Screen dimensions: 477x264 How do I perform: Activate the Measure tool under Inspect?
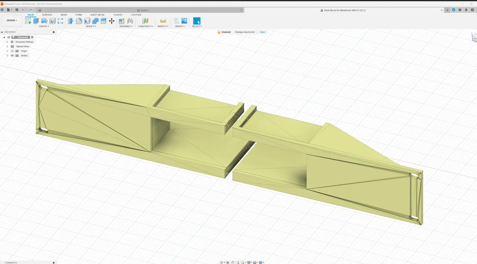tap(163, 21)
